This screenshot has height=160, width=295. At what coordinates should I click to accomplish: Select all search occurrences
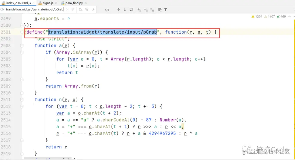(x=152, y=10)
